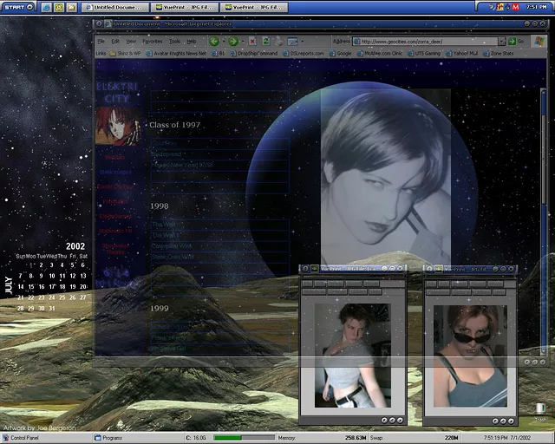Click the red M icon in the system tray
Viewport: 555px width, 444px height.
517,6
